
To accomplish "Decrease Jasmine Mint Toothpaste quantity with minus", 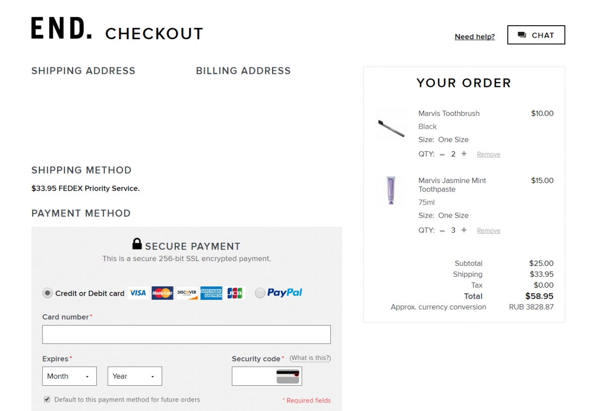I will point(442,230).
